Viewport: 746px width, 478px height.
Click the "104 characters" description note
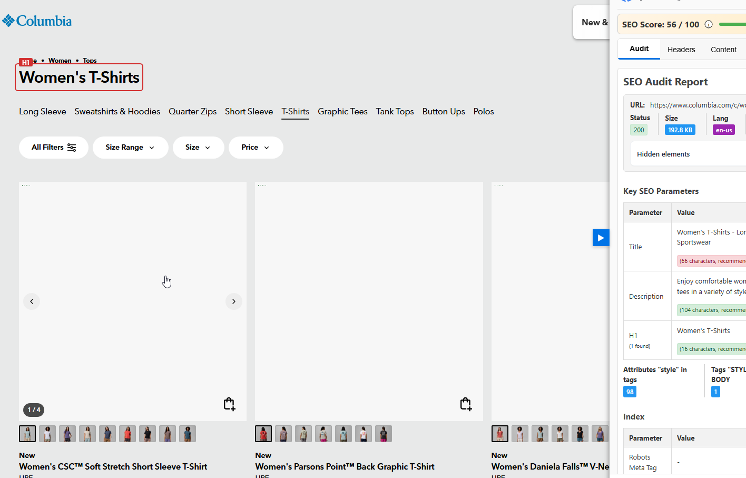[712, 310]
